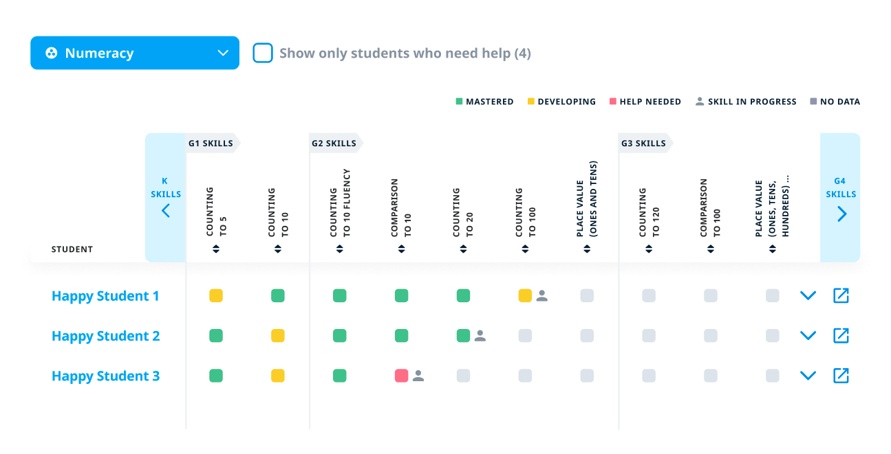Go to previous K Skills section
The height and width of the screenshot is (454, 891).
165,210
